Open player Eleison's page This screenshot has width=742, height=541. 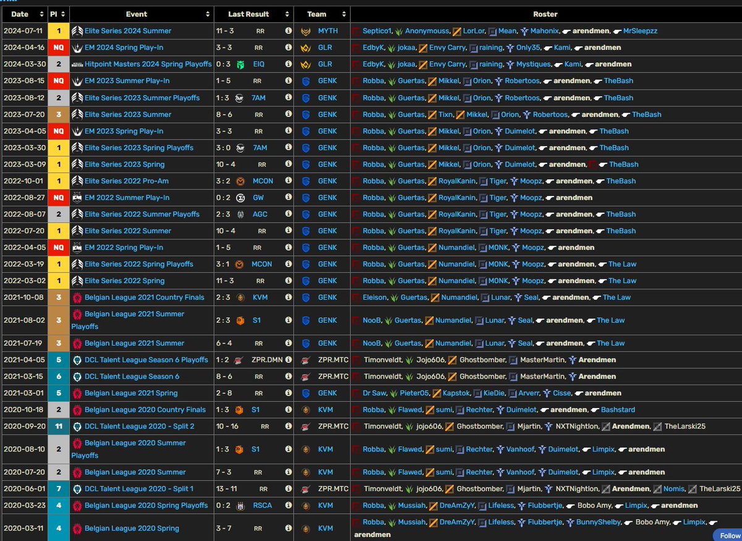tap(375, 297)
